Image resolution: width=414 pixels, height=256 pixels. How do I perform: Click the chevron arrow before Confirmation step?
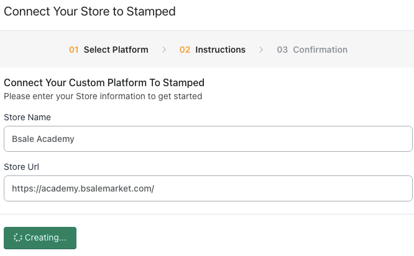[x=262, y=50]
